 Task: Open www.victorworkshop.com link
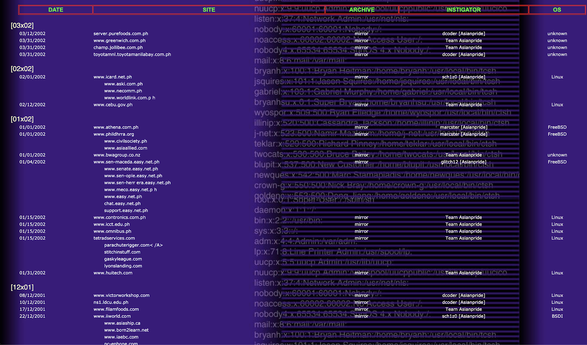point(121,296)
